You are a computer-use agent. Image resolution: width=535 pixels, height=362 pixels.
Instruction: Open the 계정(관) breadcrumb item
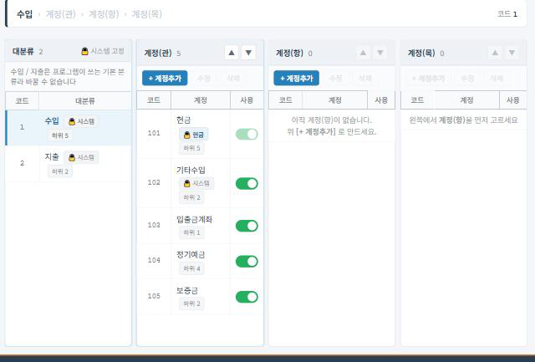coord(61,14)
